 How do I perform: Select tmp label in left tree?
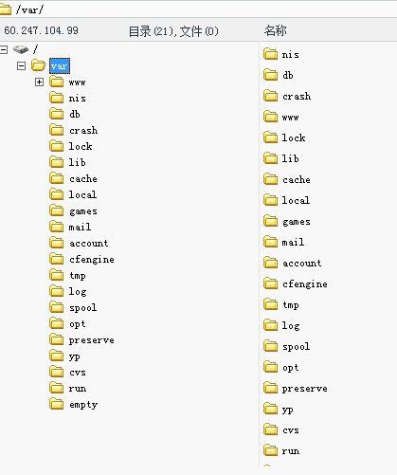78,276
